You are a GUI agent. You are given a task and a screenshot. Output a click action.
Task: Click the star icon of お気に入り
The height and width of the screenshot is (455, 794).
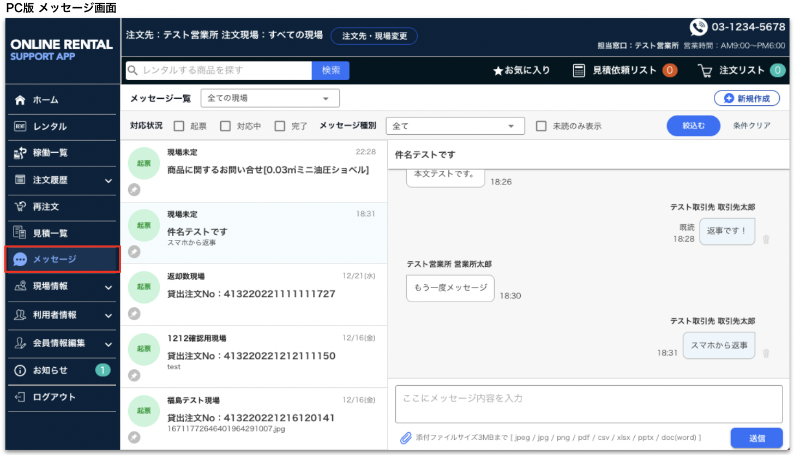(497, 71)
